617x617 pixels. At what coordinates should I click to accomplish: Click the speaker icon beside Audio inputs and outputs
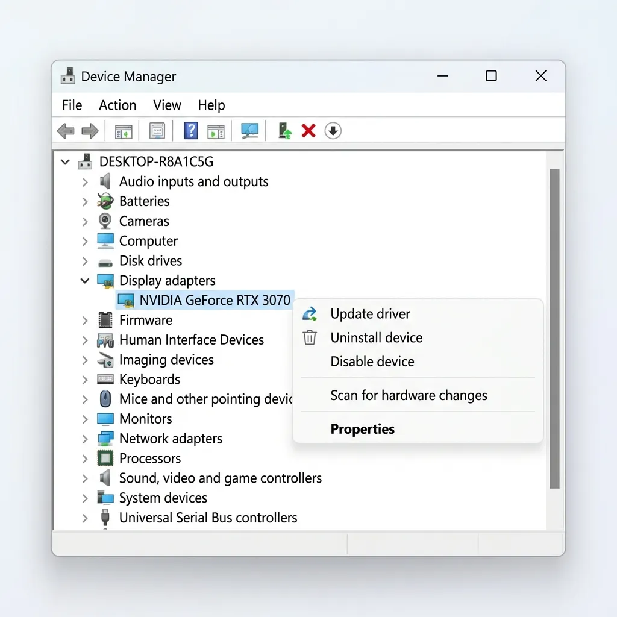105,181
